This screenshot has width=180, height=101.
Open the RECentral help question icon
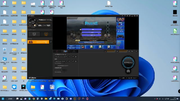(x=125, y=16)
